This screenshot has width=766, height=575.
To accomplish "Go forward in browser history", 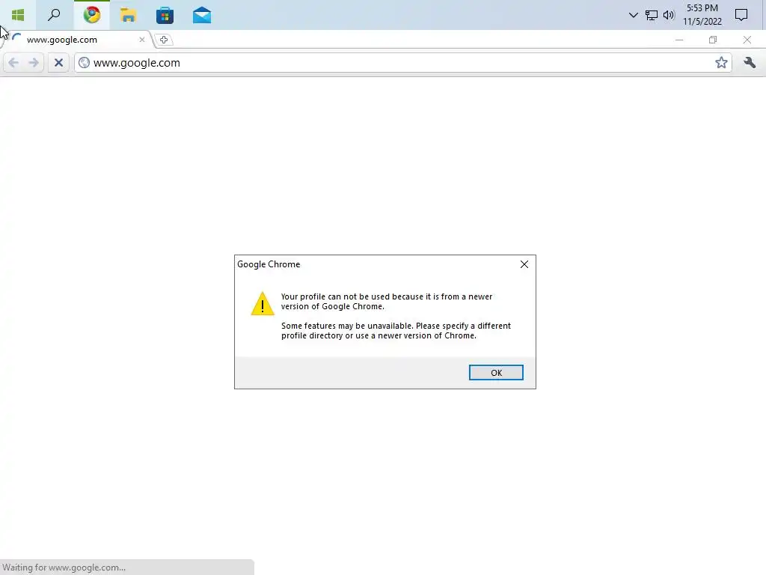I will (x=34, y=63).
